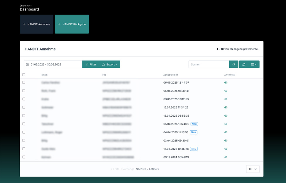Select the checkbox next to Luhmann, Roger
This screenshot has height=183, width=286.
coord(23,132)
